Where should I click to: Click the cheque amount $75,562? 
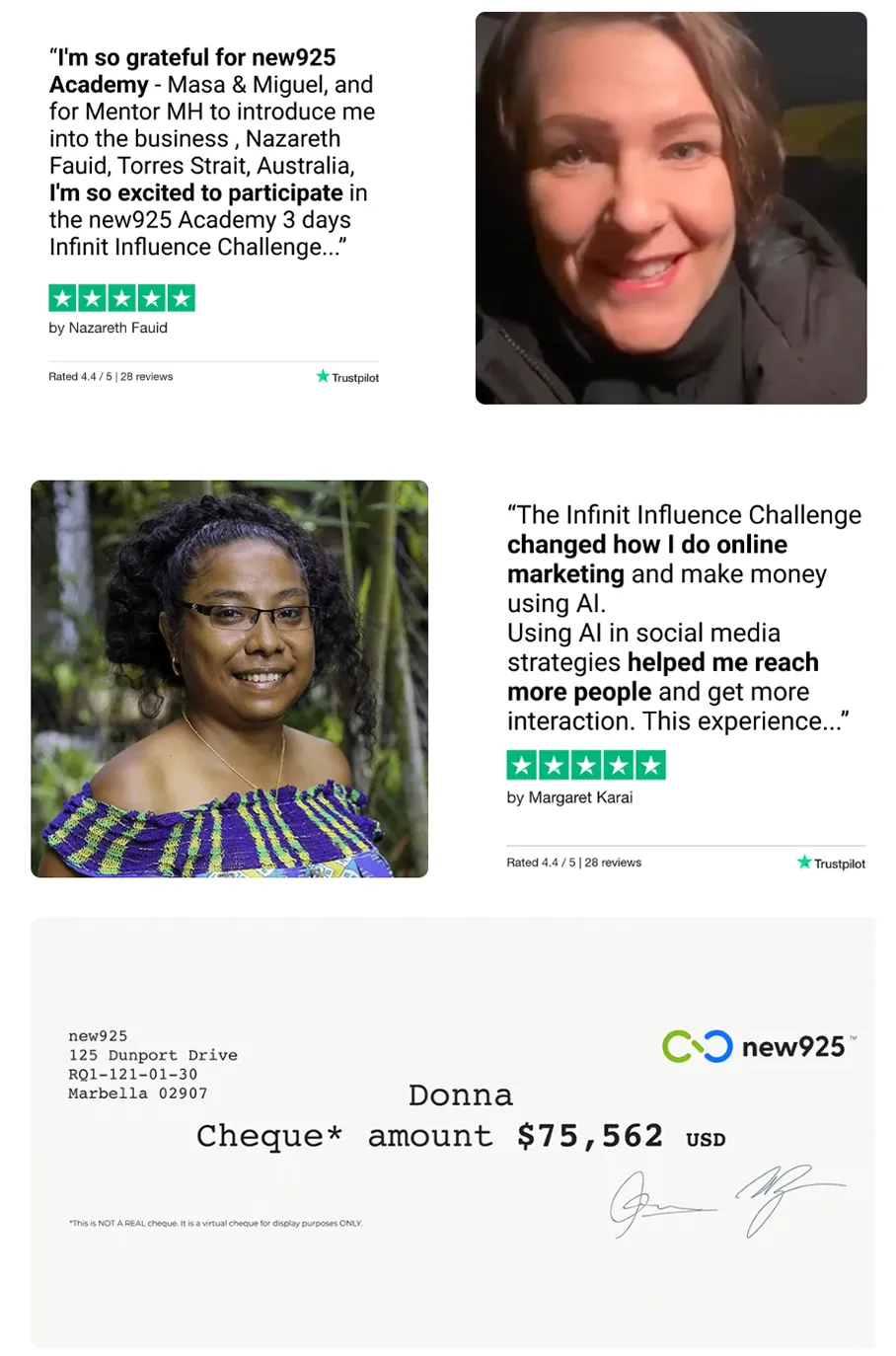tap(590, 1136)
